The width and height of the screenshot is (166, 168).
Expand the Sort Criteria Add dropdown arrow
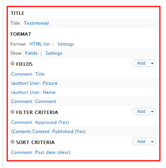152,141
